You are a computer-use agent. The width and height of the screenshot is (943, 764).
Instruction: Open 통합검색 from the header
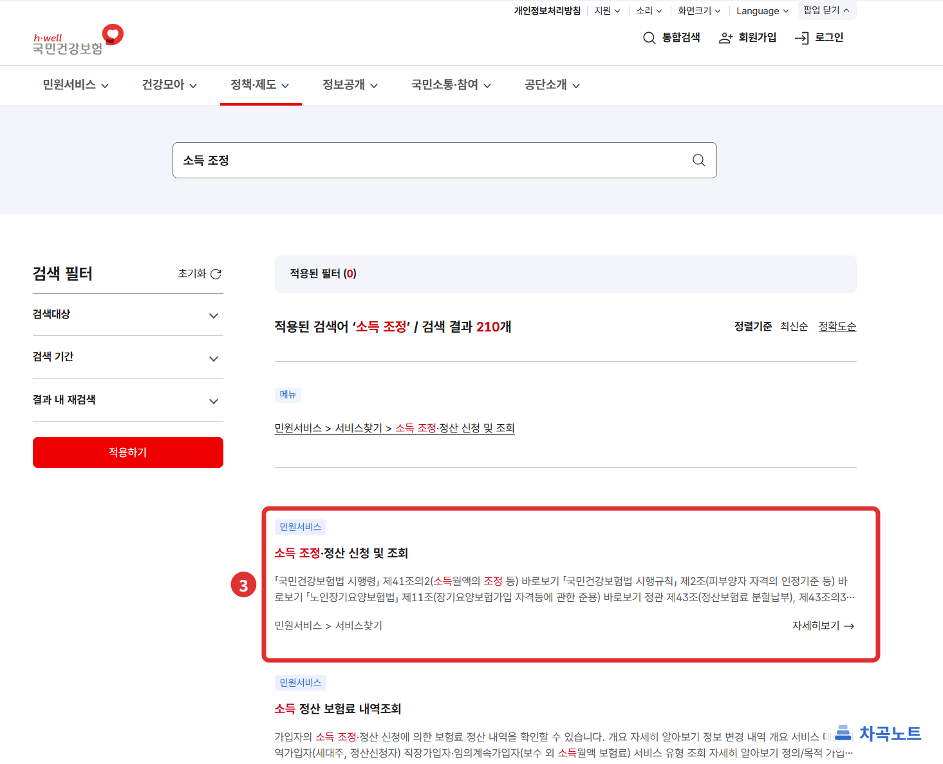tap(671, 38)
